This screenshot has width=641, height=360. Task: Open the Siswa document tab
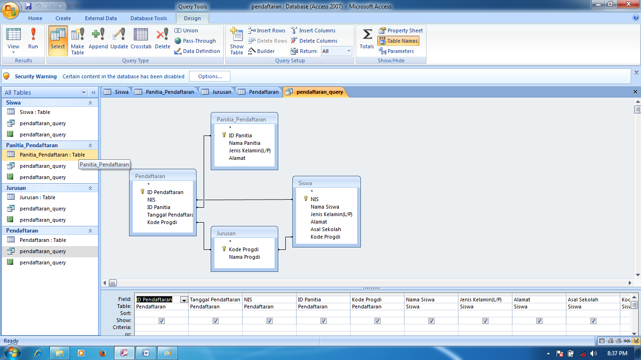click(116, 92)
